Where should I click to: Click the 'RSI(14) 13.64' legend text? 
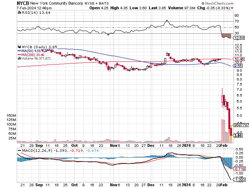[36, 12]
